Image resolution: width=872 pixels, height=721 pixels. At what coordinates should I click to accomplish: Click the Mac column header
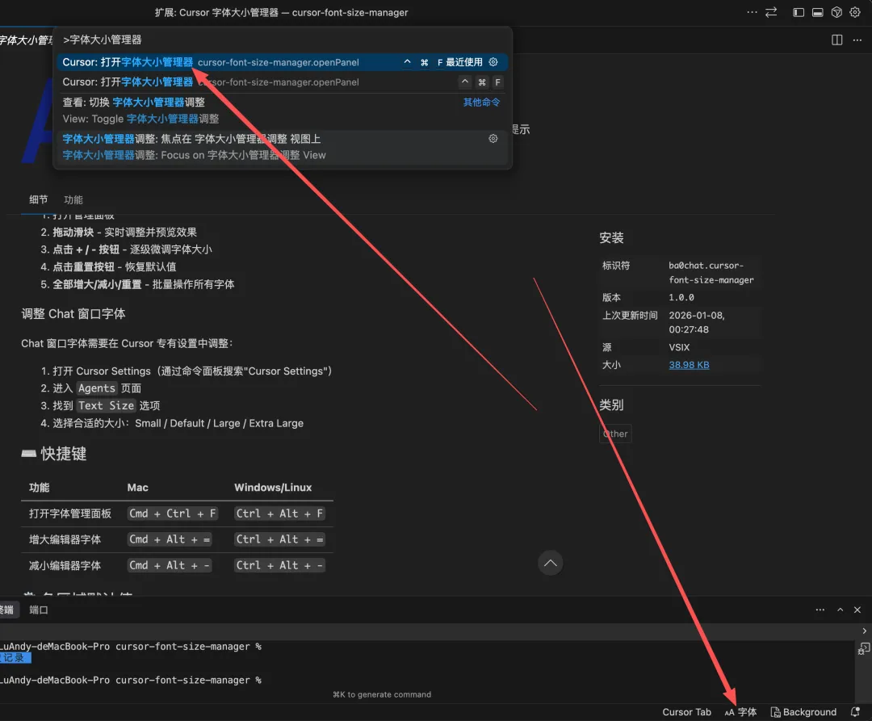137,488
